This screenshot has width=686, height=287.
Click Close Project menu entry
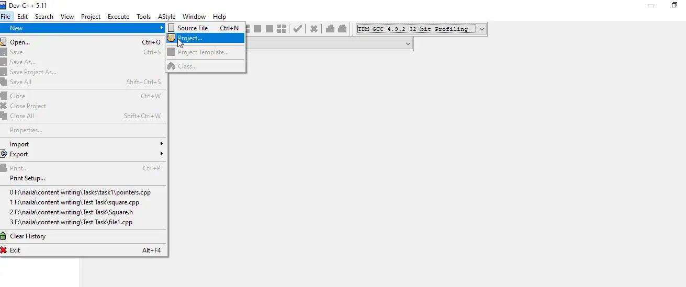[x=83, y=106]
